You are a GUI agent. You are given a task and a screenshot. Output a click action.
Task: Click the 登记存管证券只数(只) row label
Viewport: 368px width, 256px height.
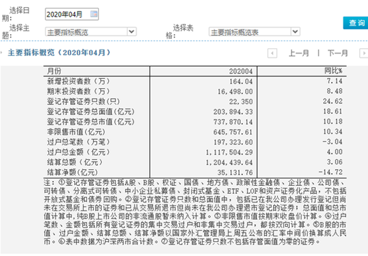point(84,102)
